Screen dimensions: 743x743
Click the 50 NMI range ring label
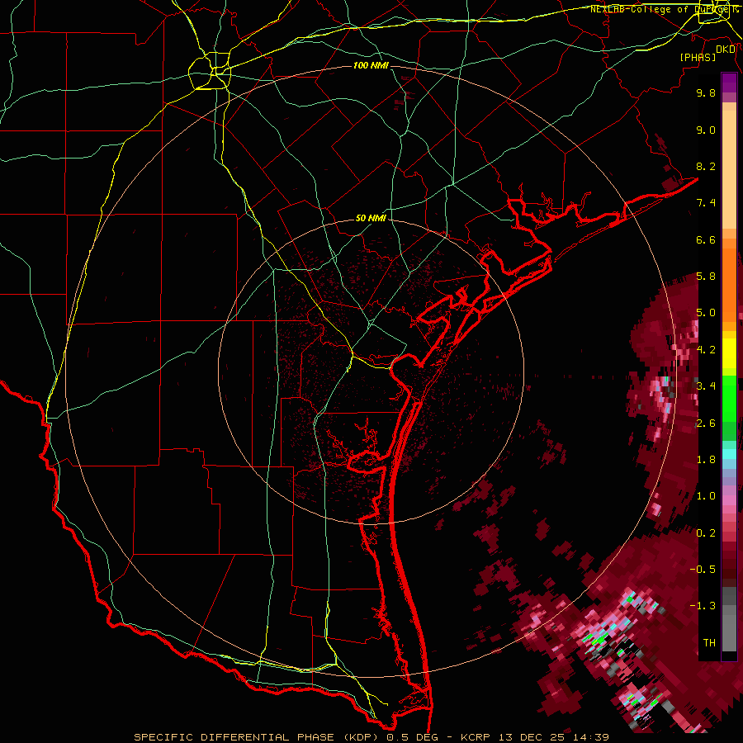pos(371,218)
